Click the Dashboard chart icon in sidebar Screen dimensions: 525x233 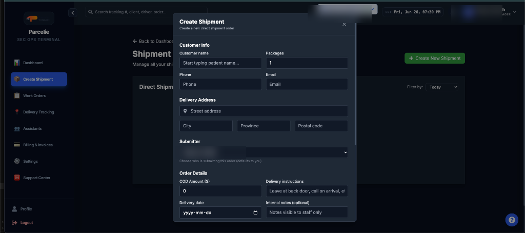17,63
